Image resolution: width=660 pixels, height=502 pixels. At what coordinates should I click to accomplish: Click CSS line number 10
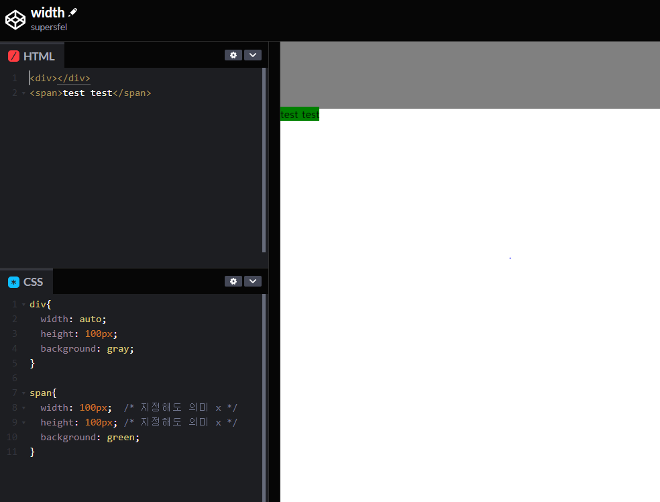point(12,437)
